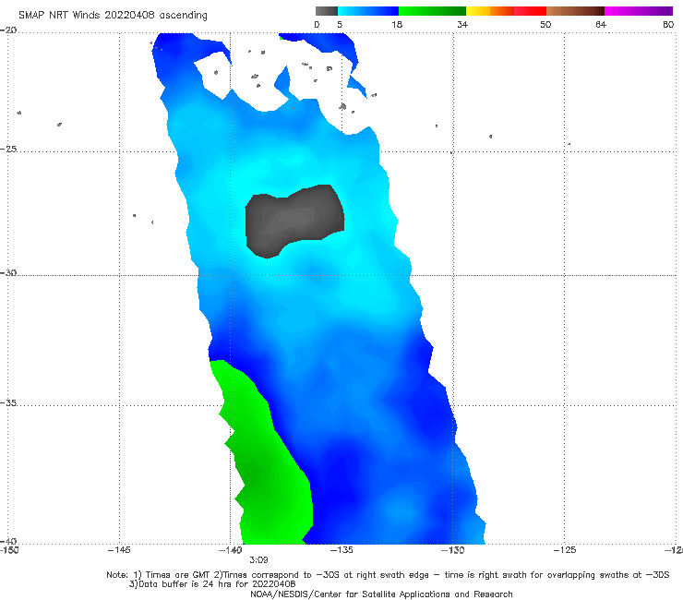Screen dimensions: 683x600
Task: Click the latitude label '-25'
Action: click(8, 149)
